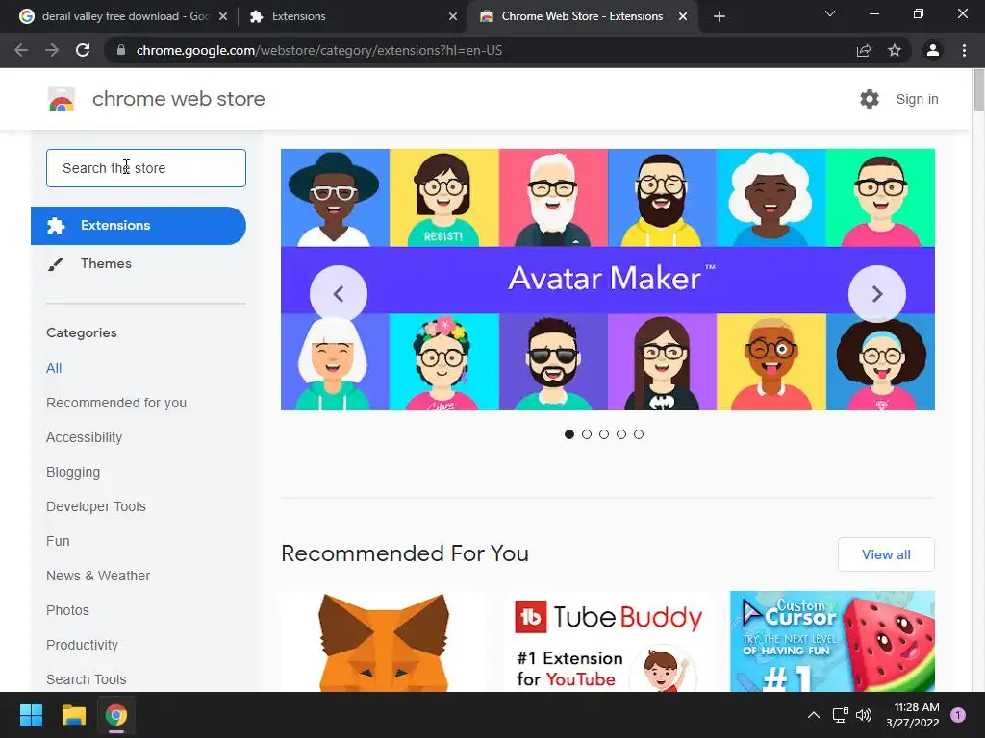Open the network tray icon
This screenshot has height=738, width=985.
[840, 715]
